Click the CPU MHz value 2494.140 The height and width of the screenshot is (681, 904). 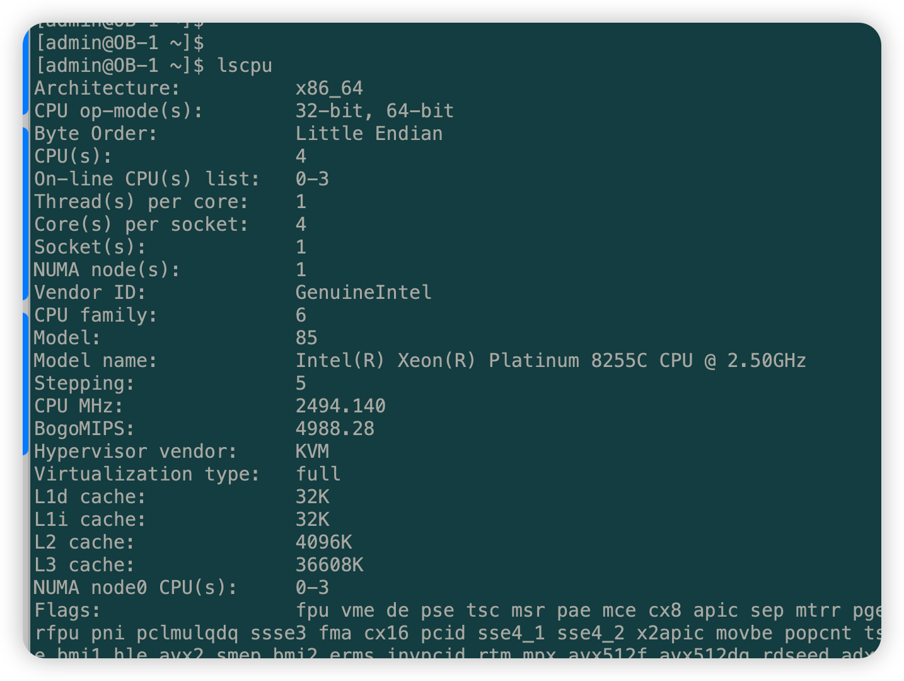(x=340, y=406)
